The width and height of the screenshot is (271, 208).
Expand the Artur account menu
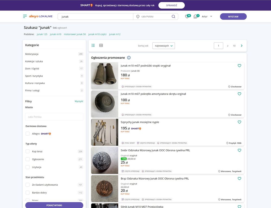coord(207,16)
